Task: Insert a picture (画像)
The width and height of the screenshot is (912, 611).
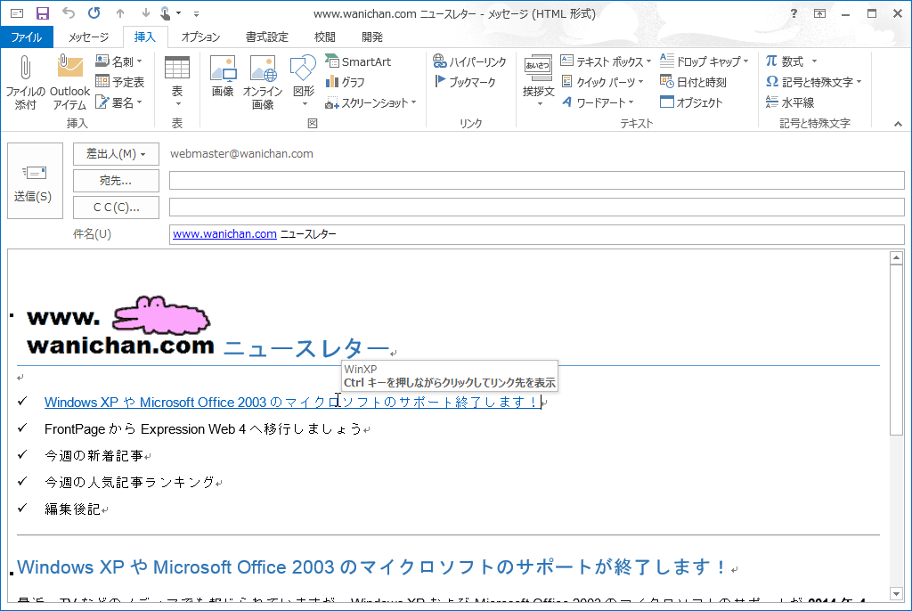Action: tap(223, 77)
